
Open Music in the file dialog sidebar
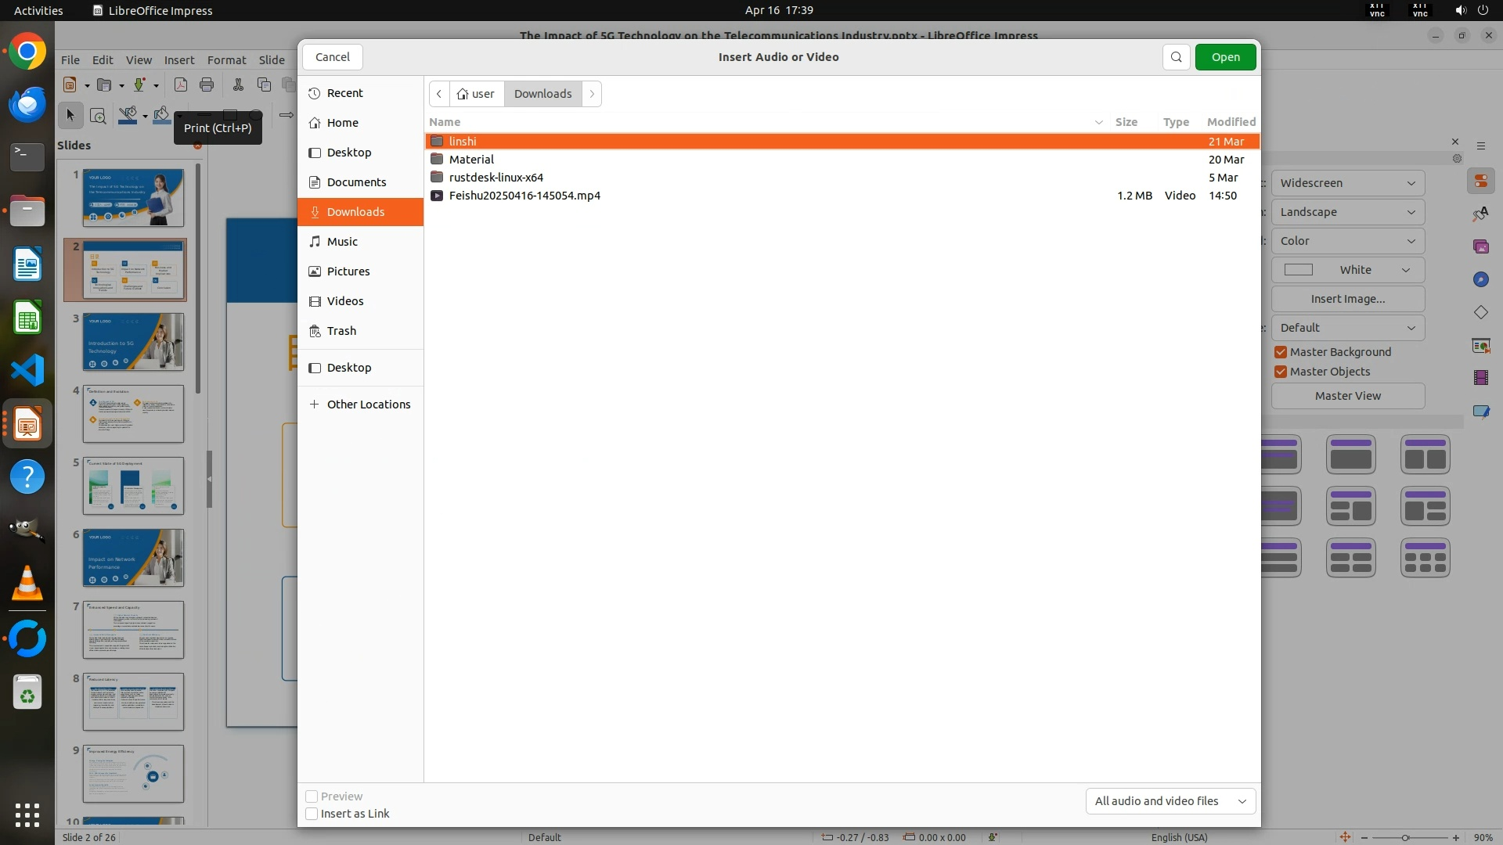coord(342,242)
